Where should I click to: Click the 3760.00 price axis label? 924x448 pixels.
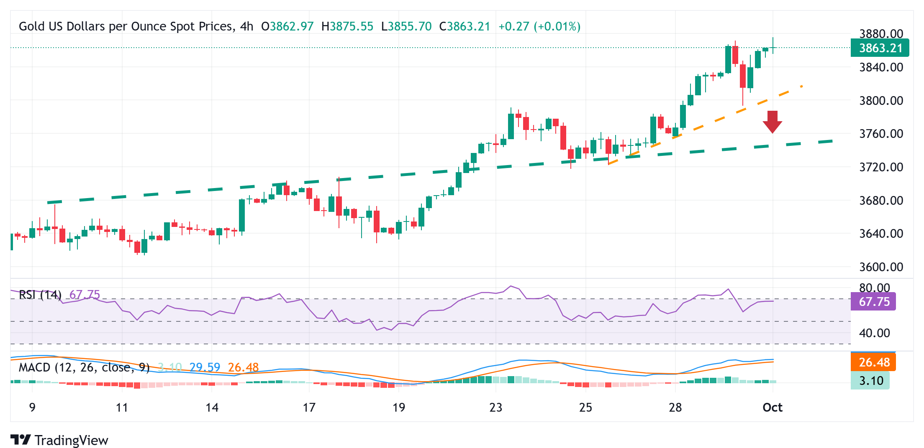(882, 134)
